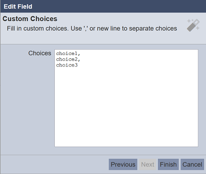Image resolution: width=206 pixels, height=174 pixels.
Task: Cancel the Edit Field dialog
Action: pos(192,164)
